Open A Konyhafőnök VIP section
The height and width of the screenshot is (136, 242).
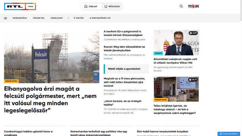click(x=100, y=18)
